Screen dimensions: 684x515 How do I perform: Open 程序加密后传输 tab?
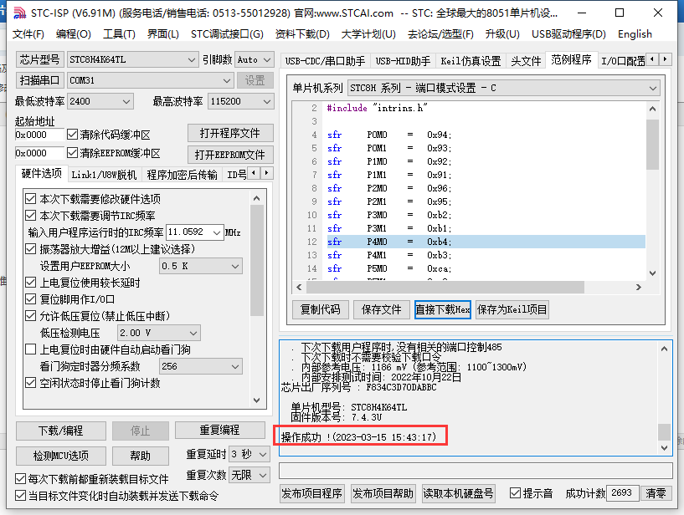(182, 175)
